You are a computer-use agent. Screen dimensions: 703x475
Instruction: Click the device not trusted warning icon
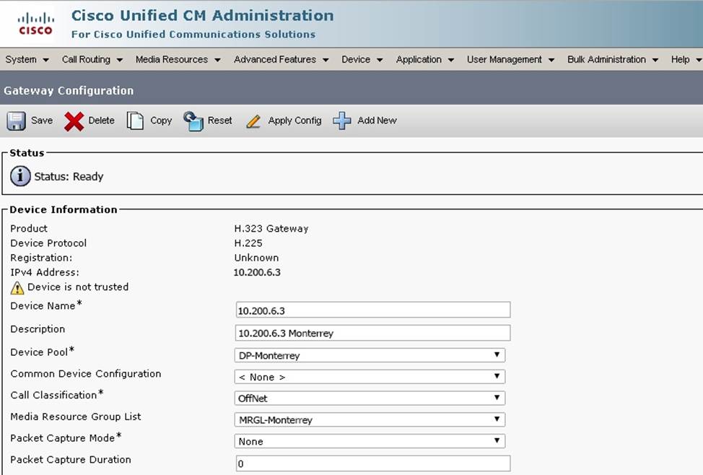(17, 288)
